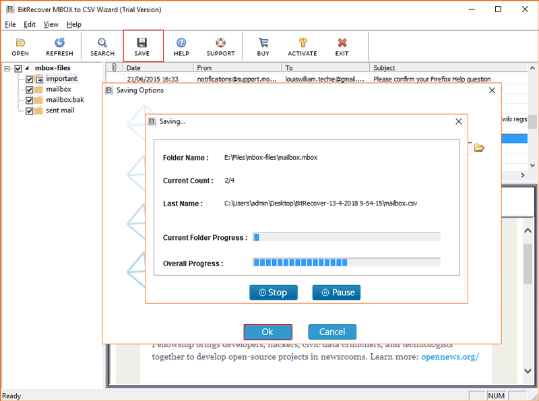
Task: Sort emails by Date column header
Action: [x=158, y=67]
